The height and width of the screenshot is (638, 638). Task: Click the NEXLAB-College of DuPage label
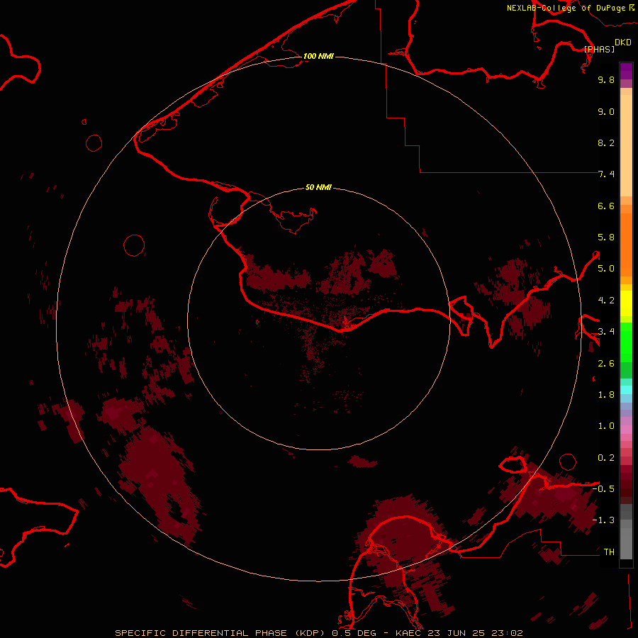tap(566, 8)
